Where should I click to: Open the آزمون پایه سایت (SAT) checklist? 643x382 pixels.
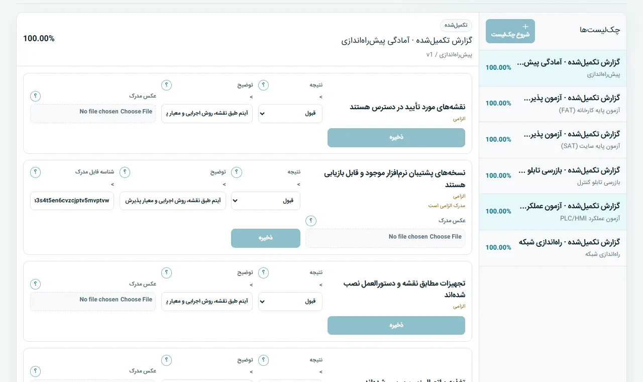553,140
